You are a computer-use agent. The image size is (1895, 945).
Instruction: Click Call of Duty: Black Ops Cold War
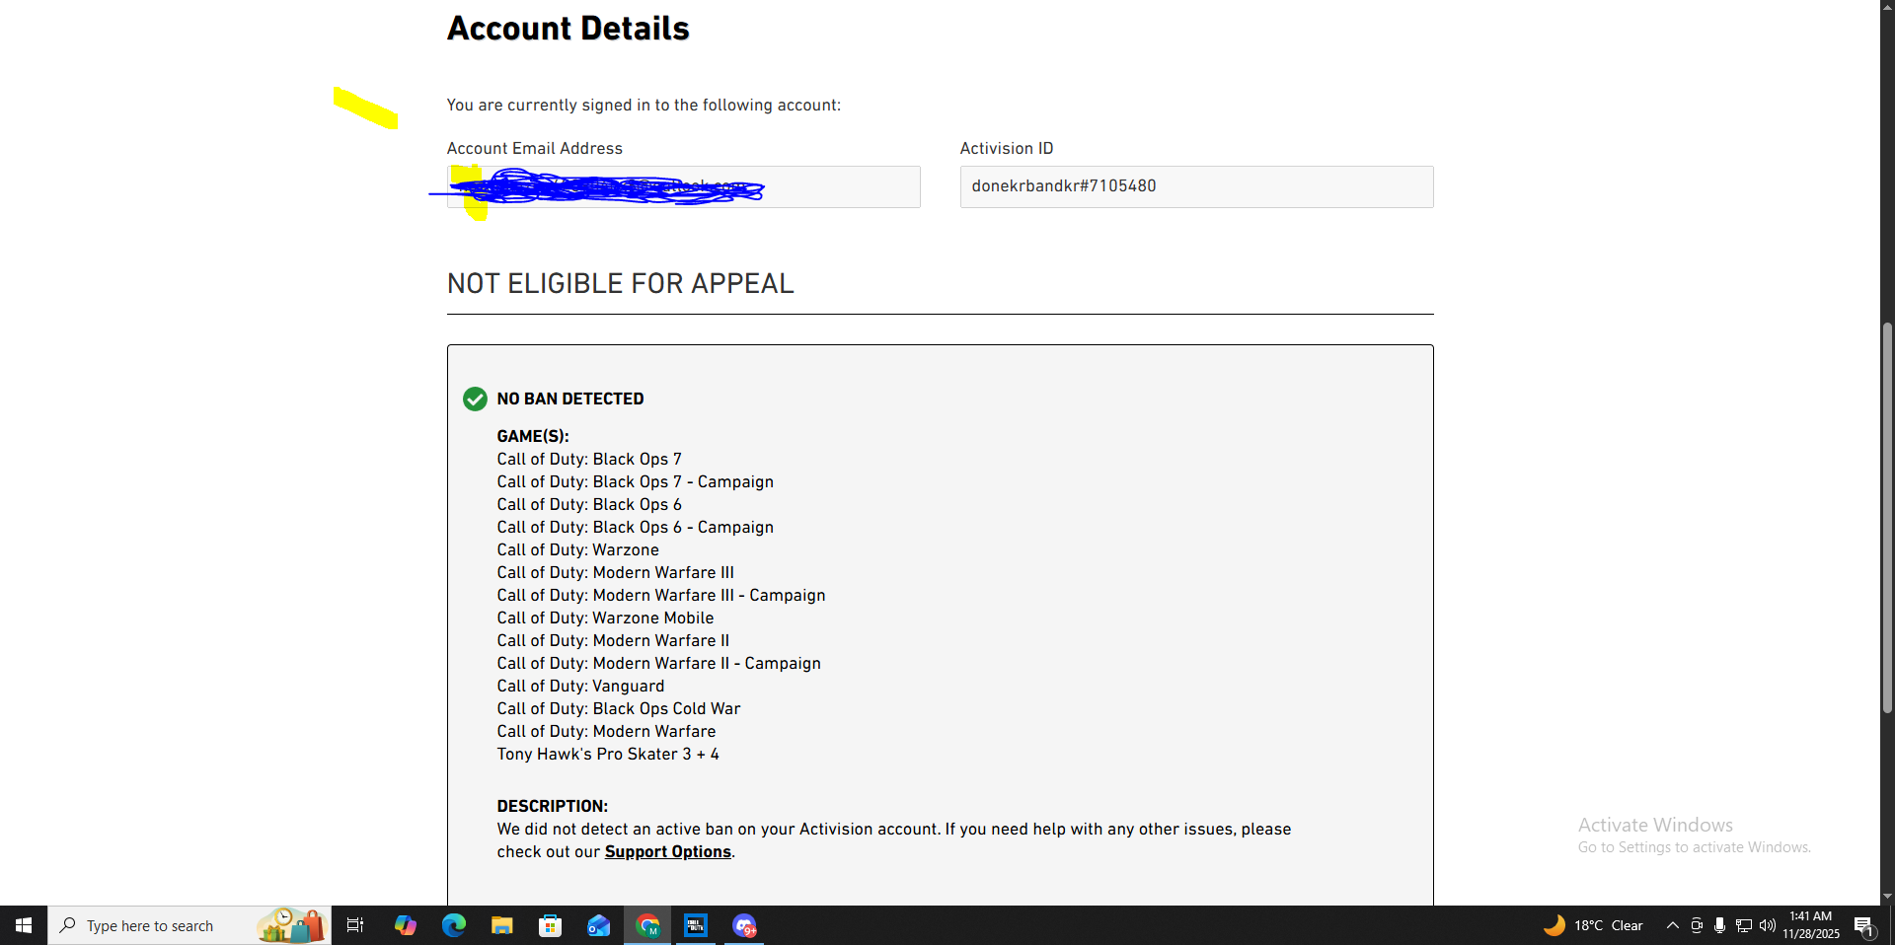pyautogui.click(x=619, y=708)
